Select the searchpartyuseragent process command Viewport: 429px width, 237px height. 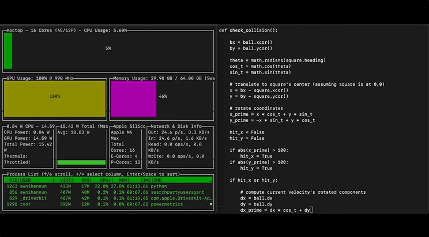(178, 192)
